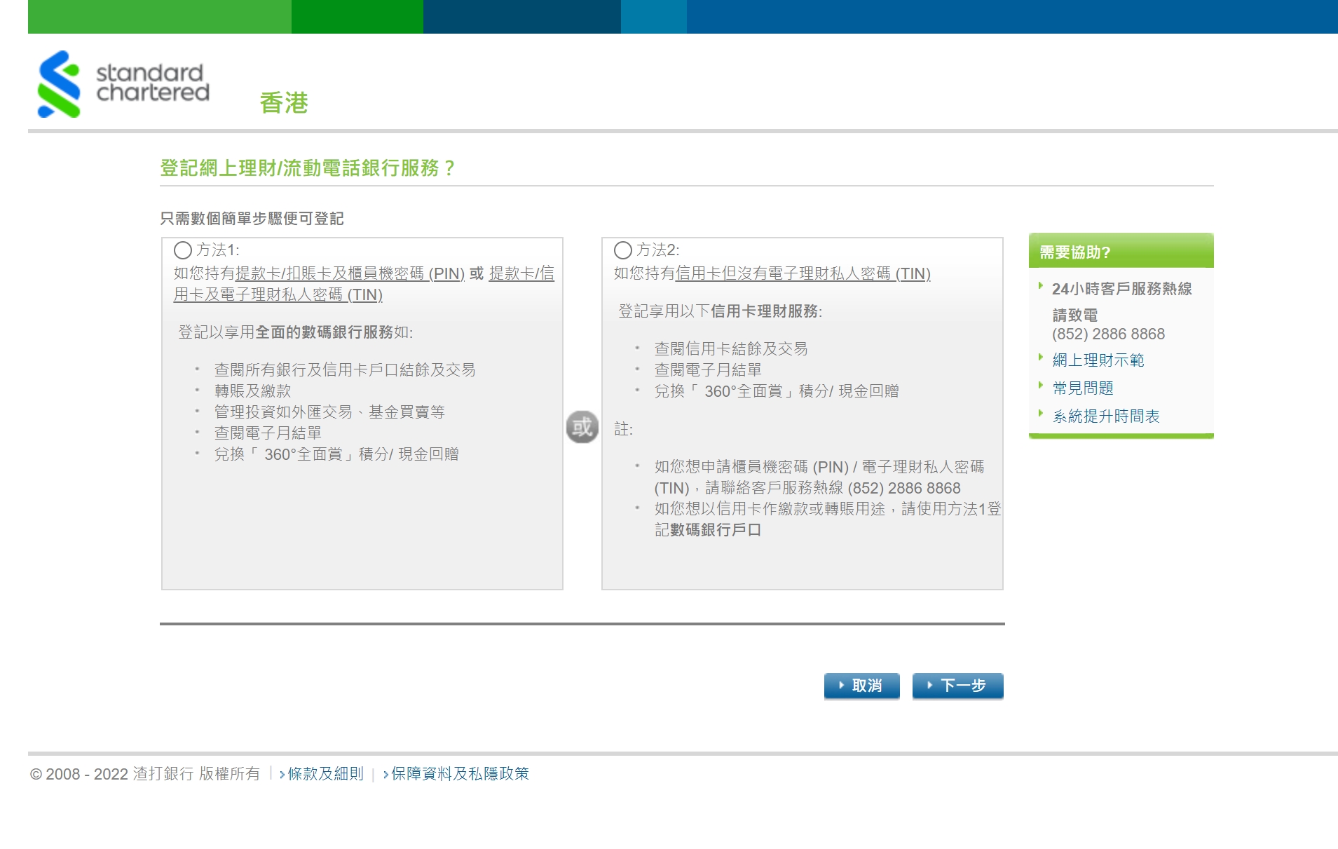Click the green arrow beside 系統提升時間表
Image resolution: width=1338 pixels, height=849 pixels.
[x=1041, y=414]
